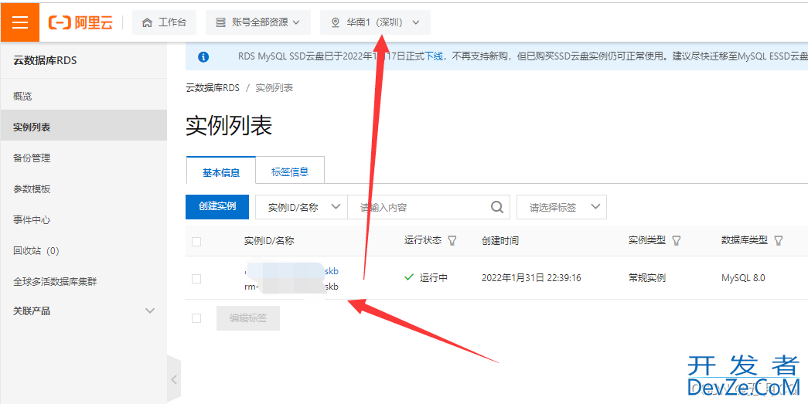Click the 运行中 status text
The height and width of the screenshot is (404, 808).
tap(433, 278)
